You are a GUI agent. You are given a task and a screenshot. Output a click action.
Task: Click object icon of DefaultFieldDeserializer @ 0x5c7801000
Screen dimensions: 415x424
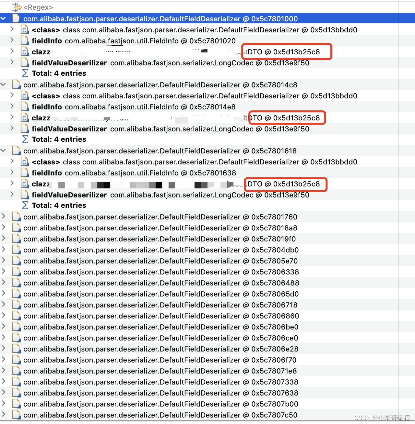[x=16, y=18]
